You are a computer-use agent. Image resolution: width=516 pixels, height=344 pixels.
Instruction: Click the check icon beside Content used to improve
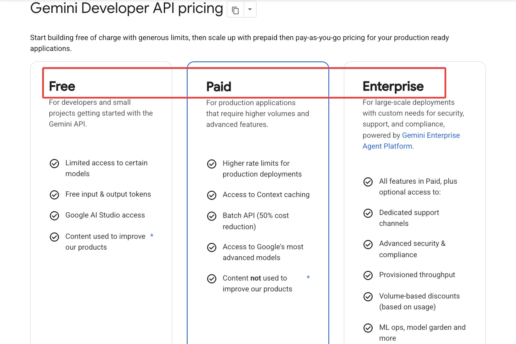54,237
